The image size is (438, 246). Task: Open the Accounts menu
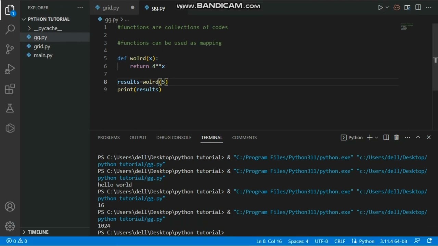tap(10, 207)
